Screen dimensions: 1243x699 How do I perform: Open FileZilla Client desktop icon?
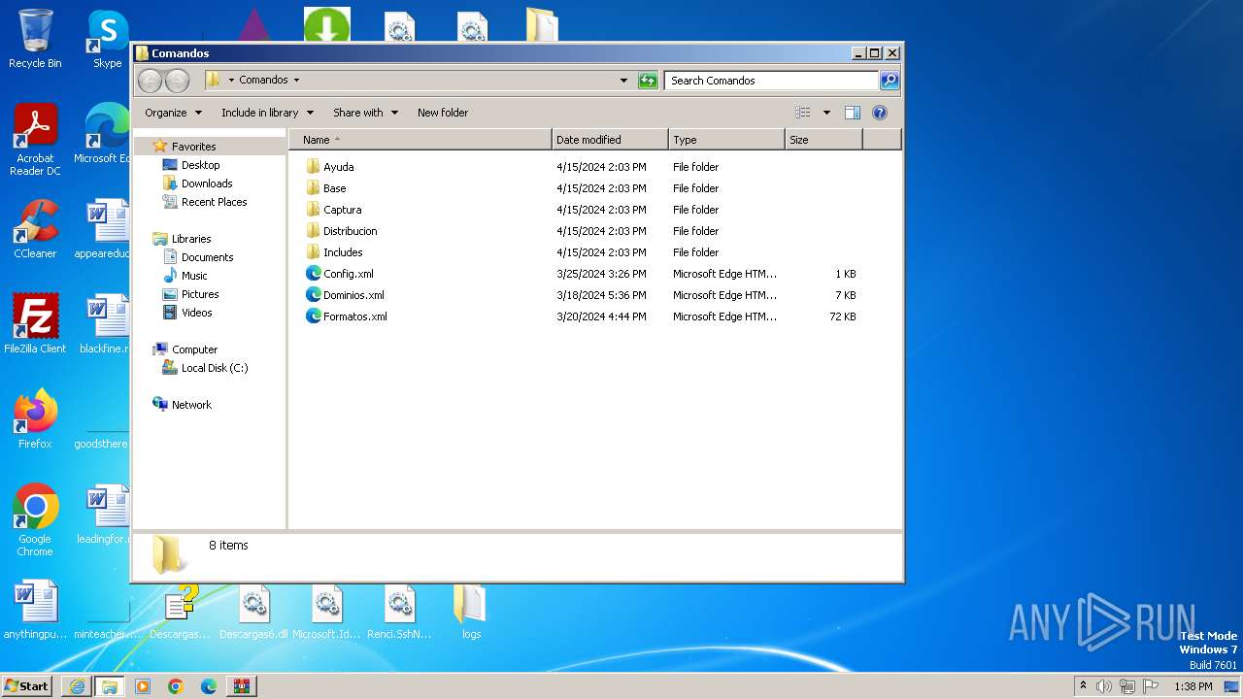click(35, 324)
